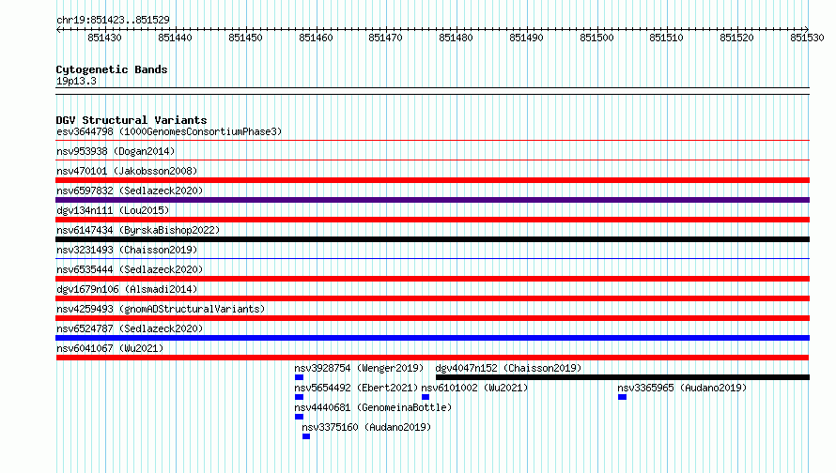Image resolution: width=836 pixels, height=473 pixels.
Task: Open variant nsv6147434 (ByrskaBishop2022)
Action: pyautogui.click(x=138, y=230)
